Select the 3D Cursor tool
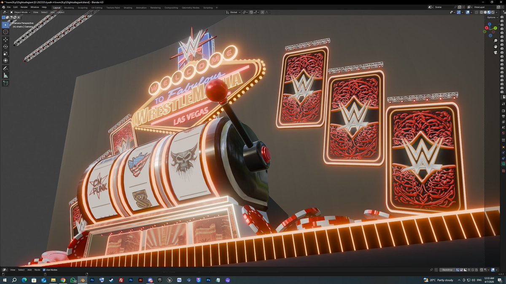506x284 pixels. tap(5, 32)
